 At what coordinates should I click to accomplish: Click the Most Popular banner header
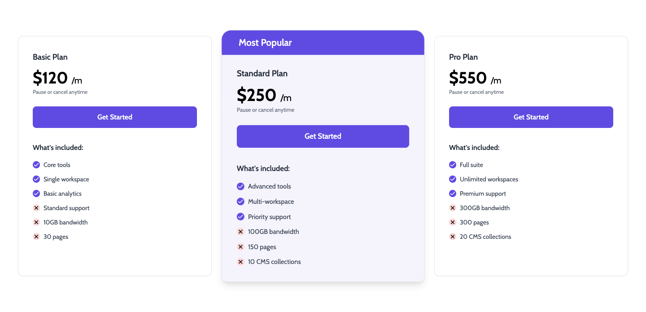coord(323,43)
